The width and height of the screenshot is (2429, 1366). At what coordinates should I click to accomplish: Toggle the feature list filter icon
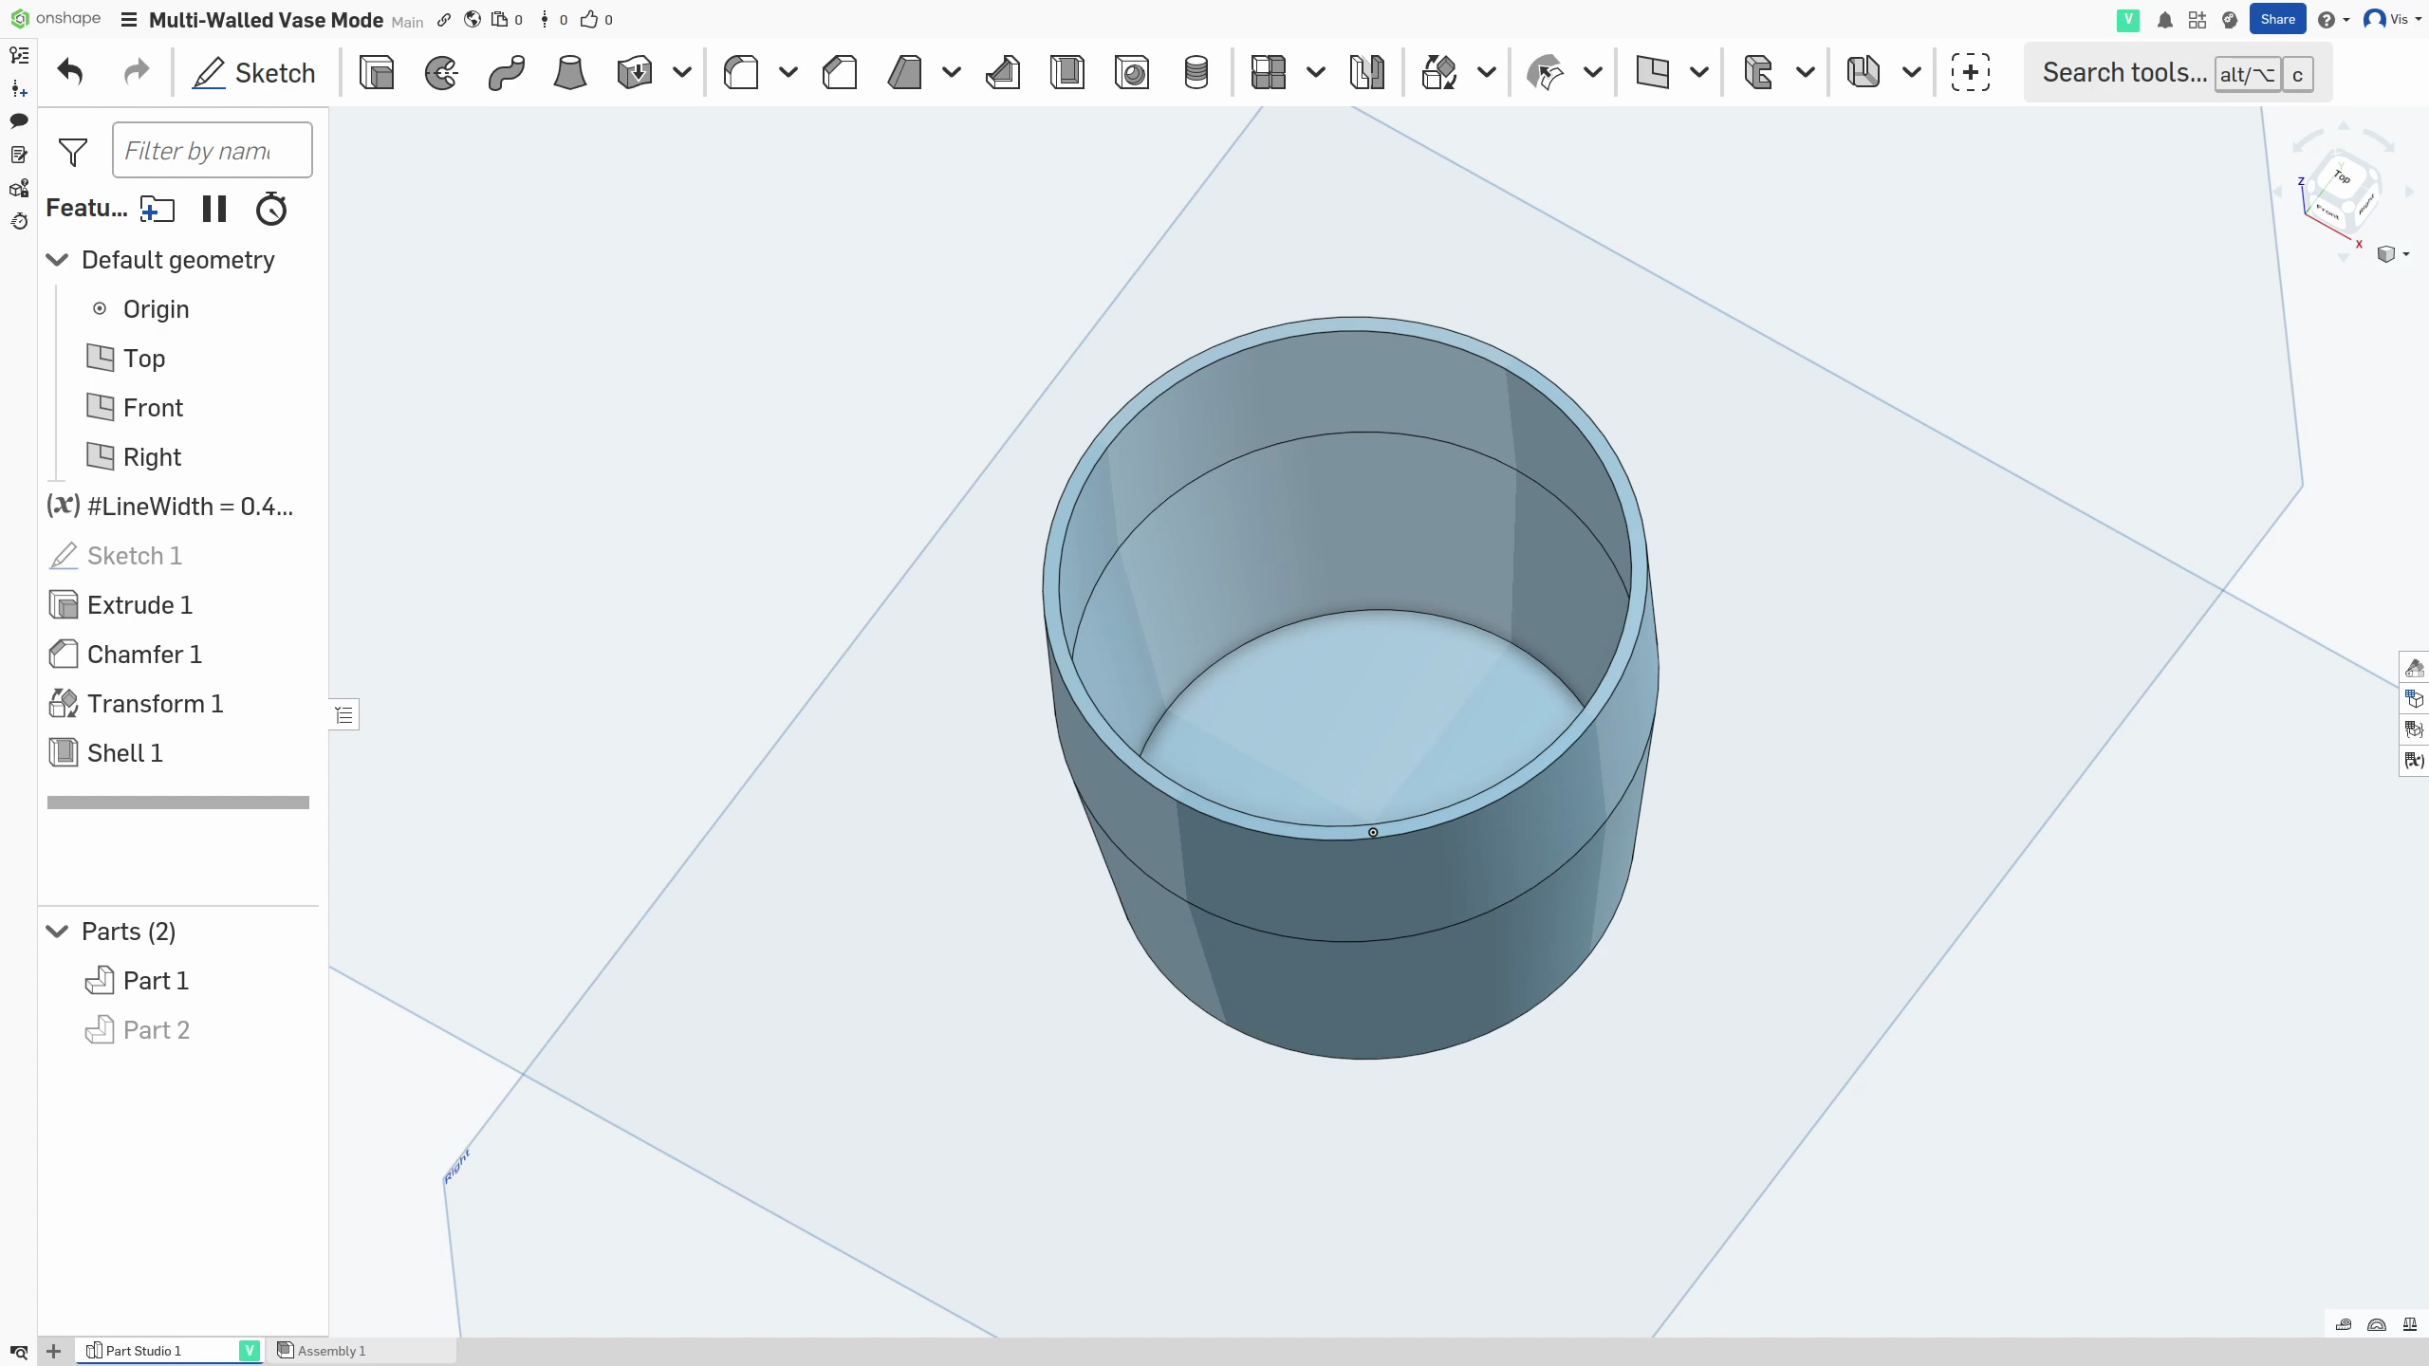click(x=73, y=152)
